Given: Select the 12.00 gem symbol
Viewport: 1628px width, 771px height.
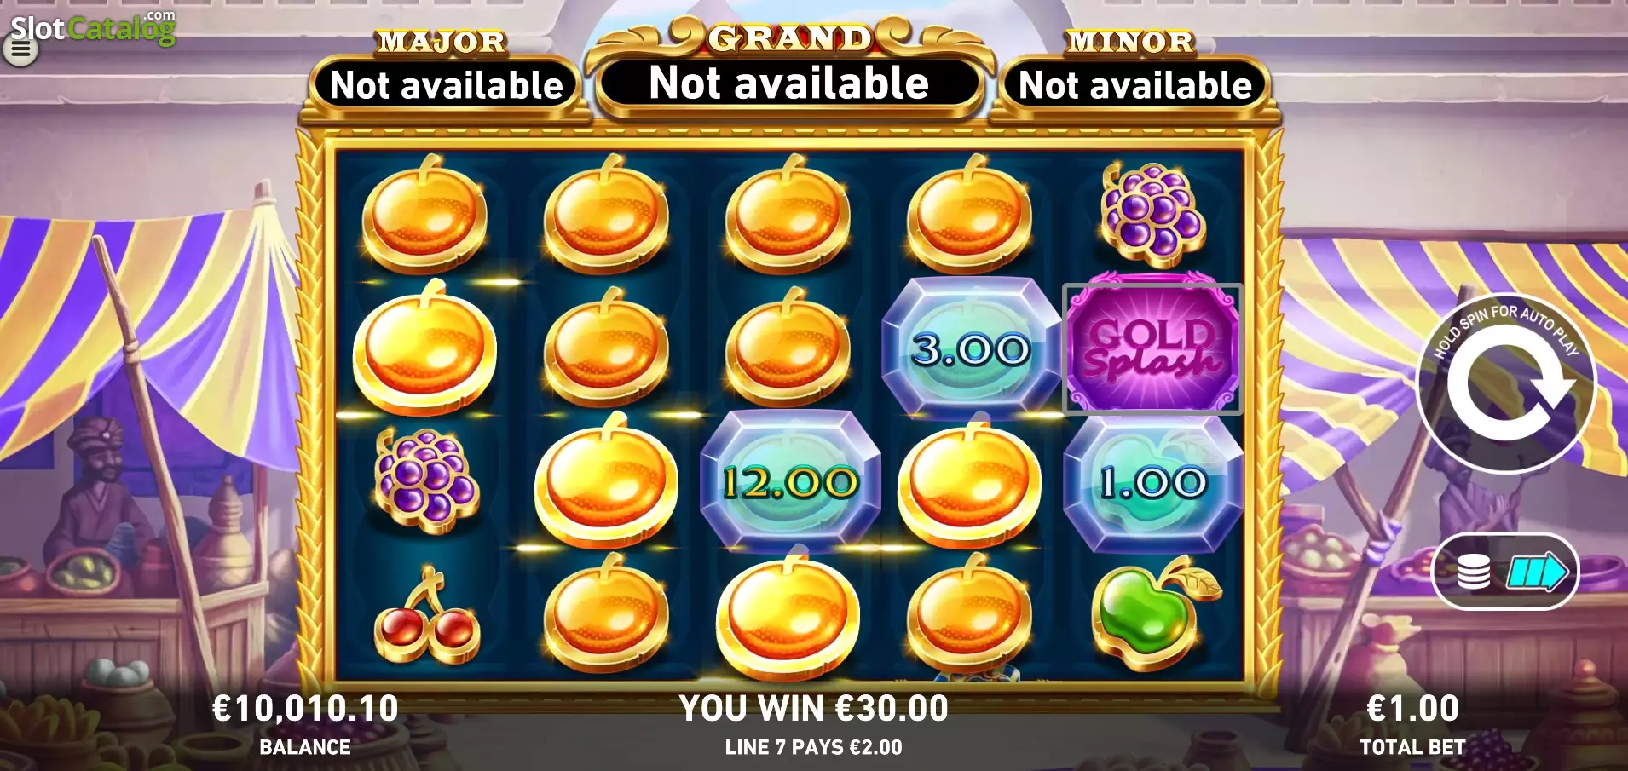Looking at the screenshot, I should tap(789, 481).
